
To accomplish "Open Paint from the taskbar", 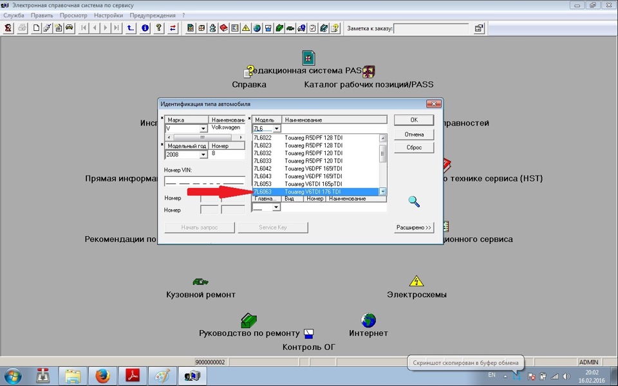I will coord(162,376).
